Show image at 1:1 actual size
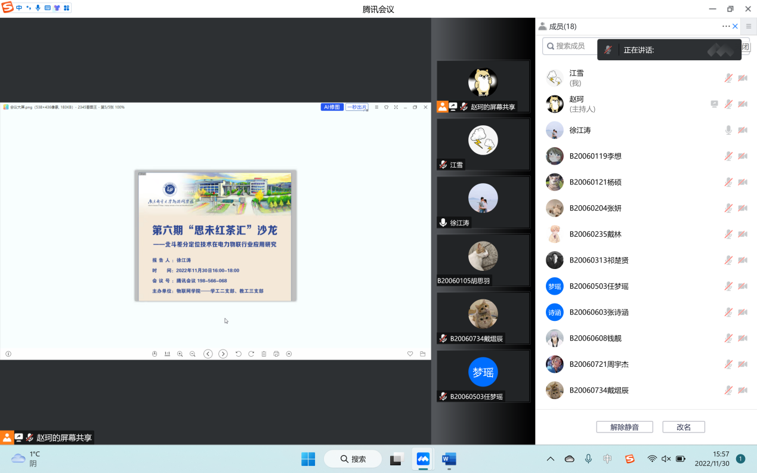The width and height of the screenshot is (757, 473). coord(167,354)
